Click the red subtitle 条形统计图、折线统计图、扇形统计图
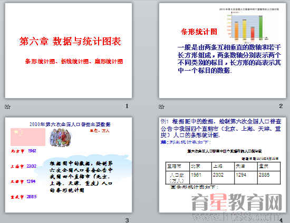 pos(74,61)
